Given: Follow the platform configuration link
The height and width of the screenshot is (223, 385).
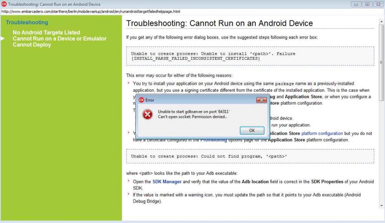Looking at the screenshot, I should 322,133.
